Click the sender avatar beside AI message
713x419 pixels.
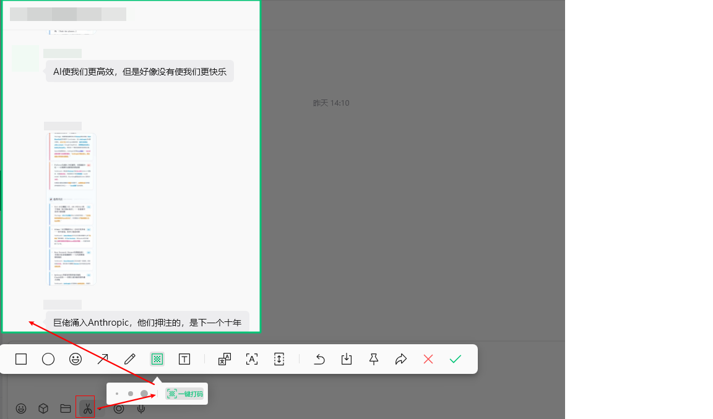point(25,59)
